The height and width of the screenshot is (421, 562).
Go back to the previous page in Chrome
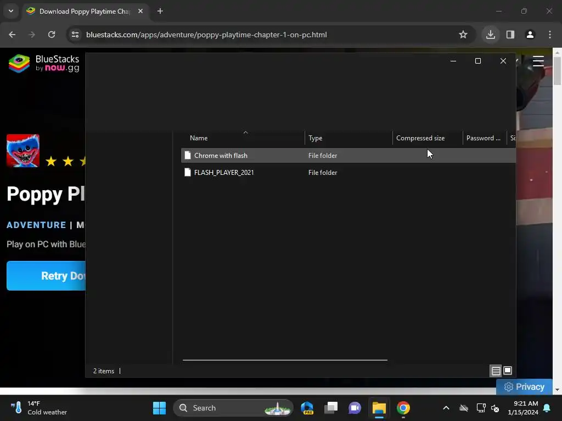[12, 35]
